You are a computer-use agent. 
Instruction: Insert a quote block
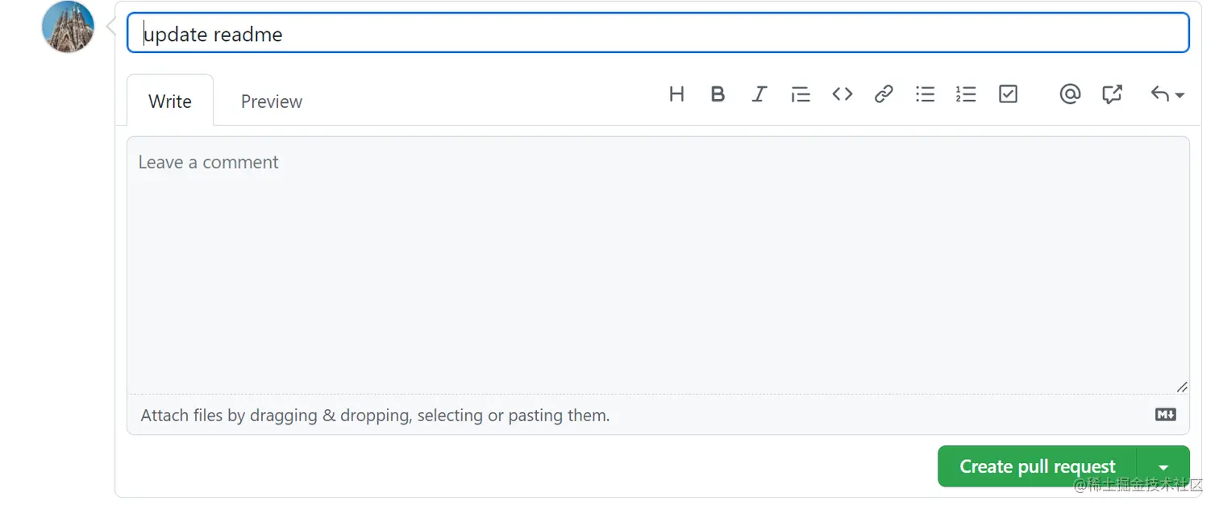(x=801, y=95)
